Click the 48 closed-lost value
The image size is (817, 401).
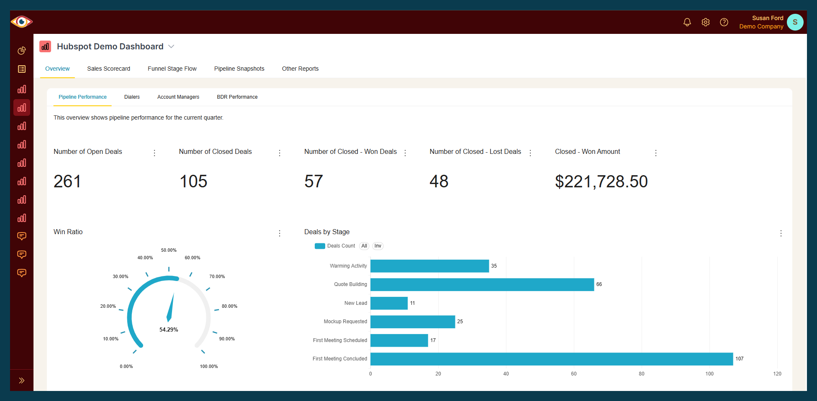point(439,181)
